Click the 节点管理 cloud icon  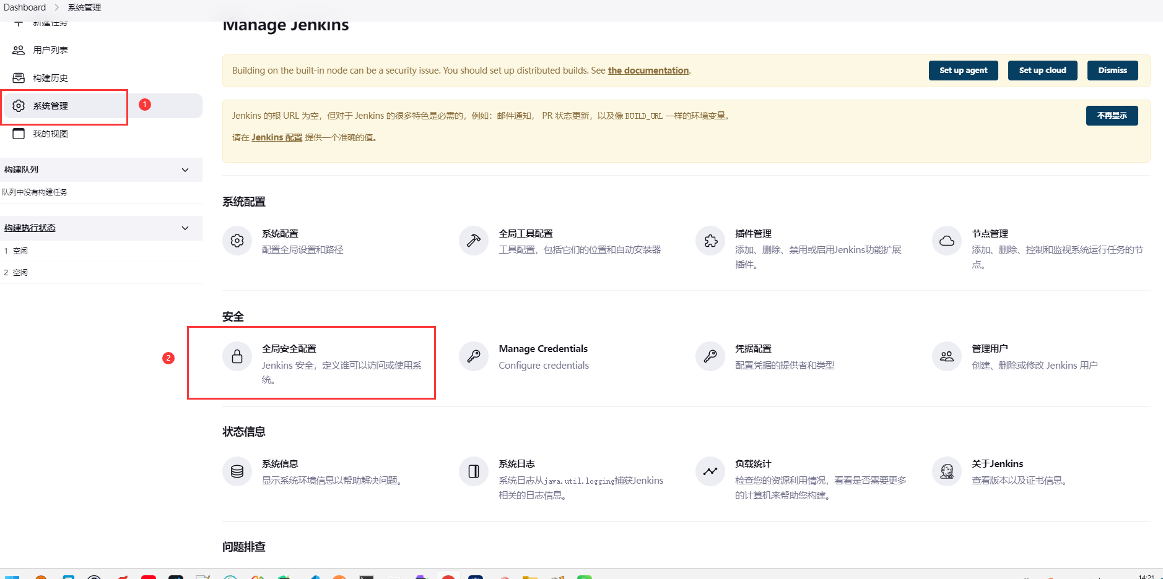tap(947, 241)
